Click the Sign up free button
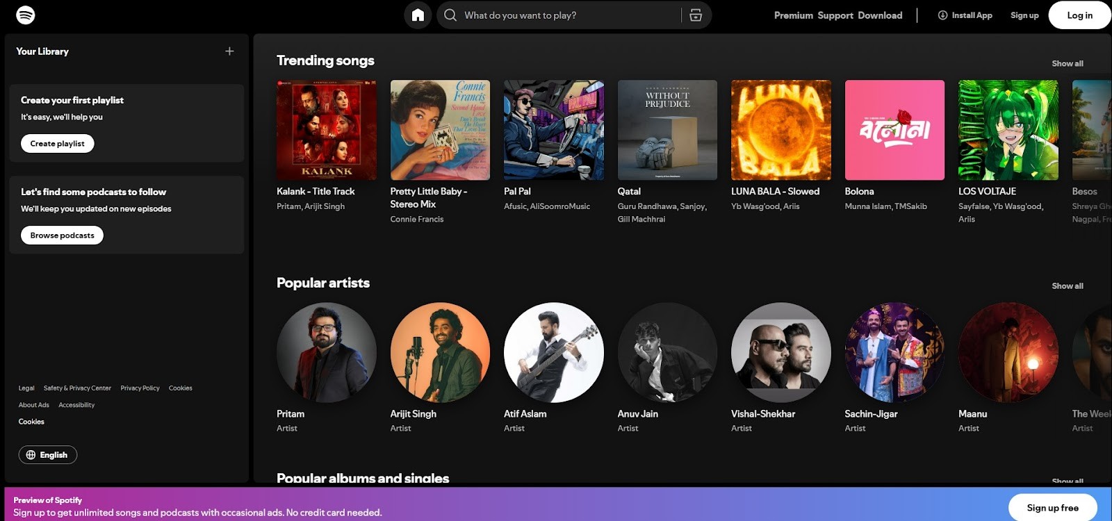 tap(1053, 508)
